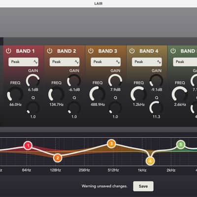Disable Band 3 with its power icon
Viewport: 197px width, 197px height.
point(91,51)
